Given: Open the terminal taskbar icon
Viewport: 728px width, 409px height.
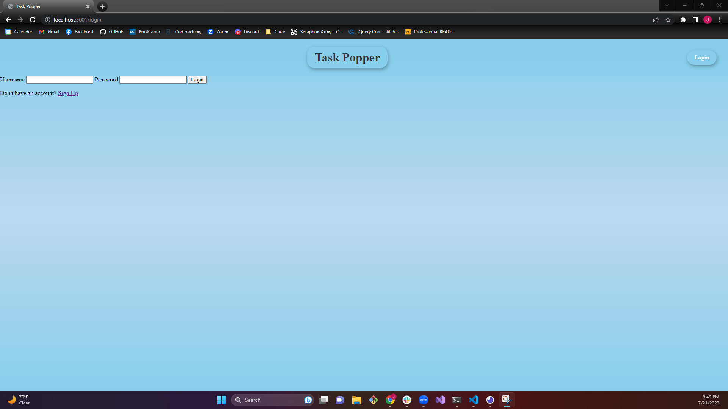Looking at the screenshot, I should tap(457, 400).
